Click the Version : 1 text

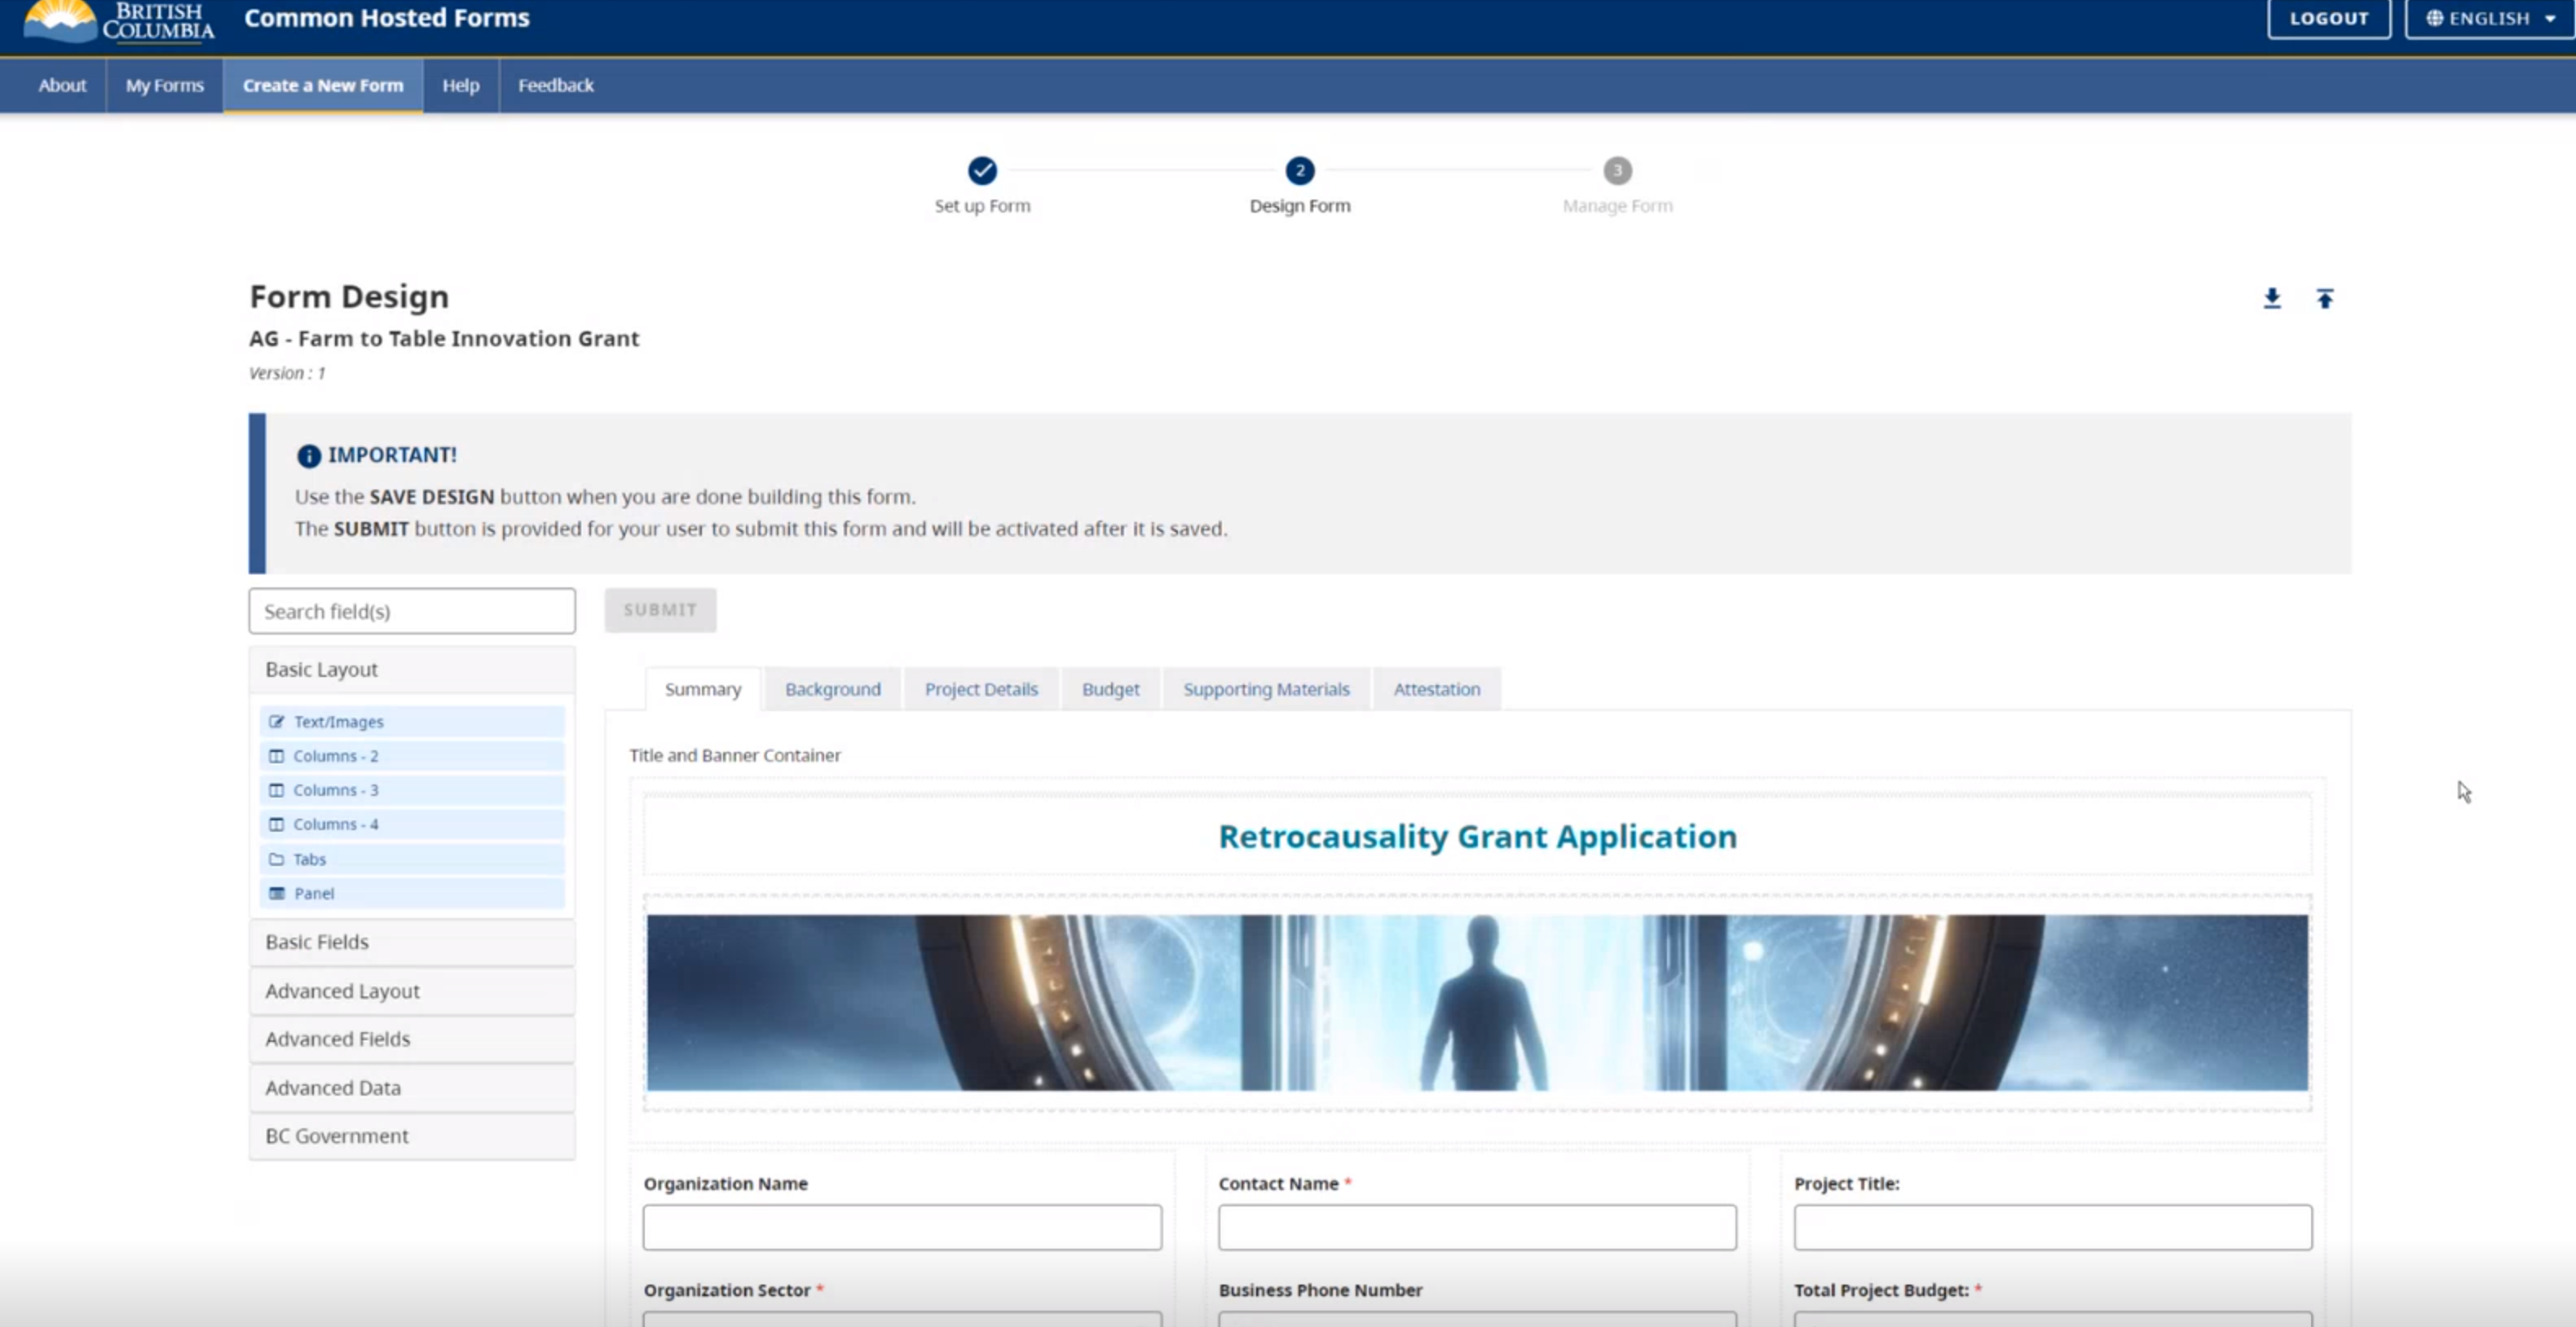pyautogui.click(x=287, y=373)
